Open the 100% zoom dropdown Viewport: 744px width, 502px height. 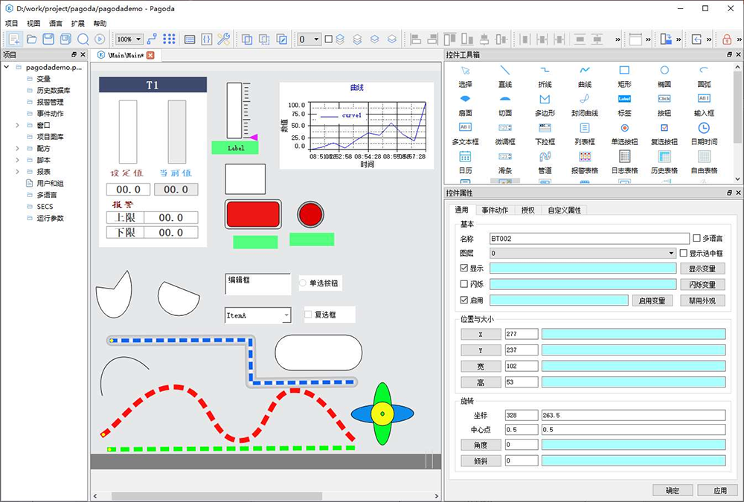pos(129,39)
